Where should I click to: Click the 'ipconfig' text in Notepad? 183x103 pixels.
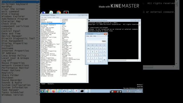coord(65,52)
